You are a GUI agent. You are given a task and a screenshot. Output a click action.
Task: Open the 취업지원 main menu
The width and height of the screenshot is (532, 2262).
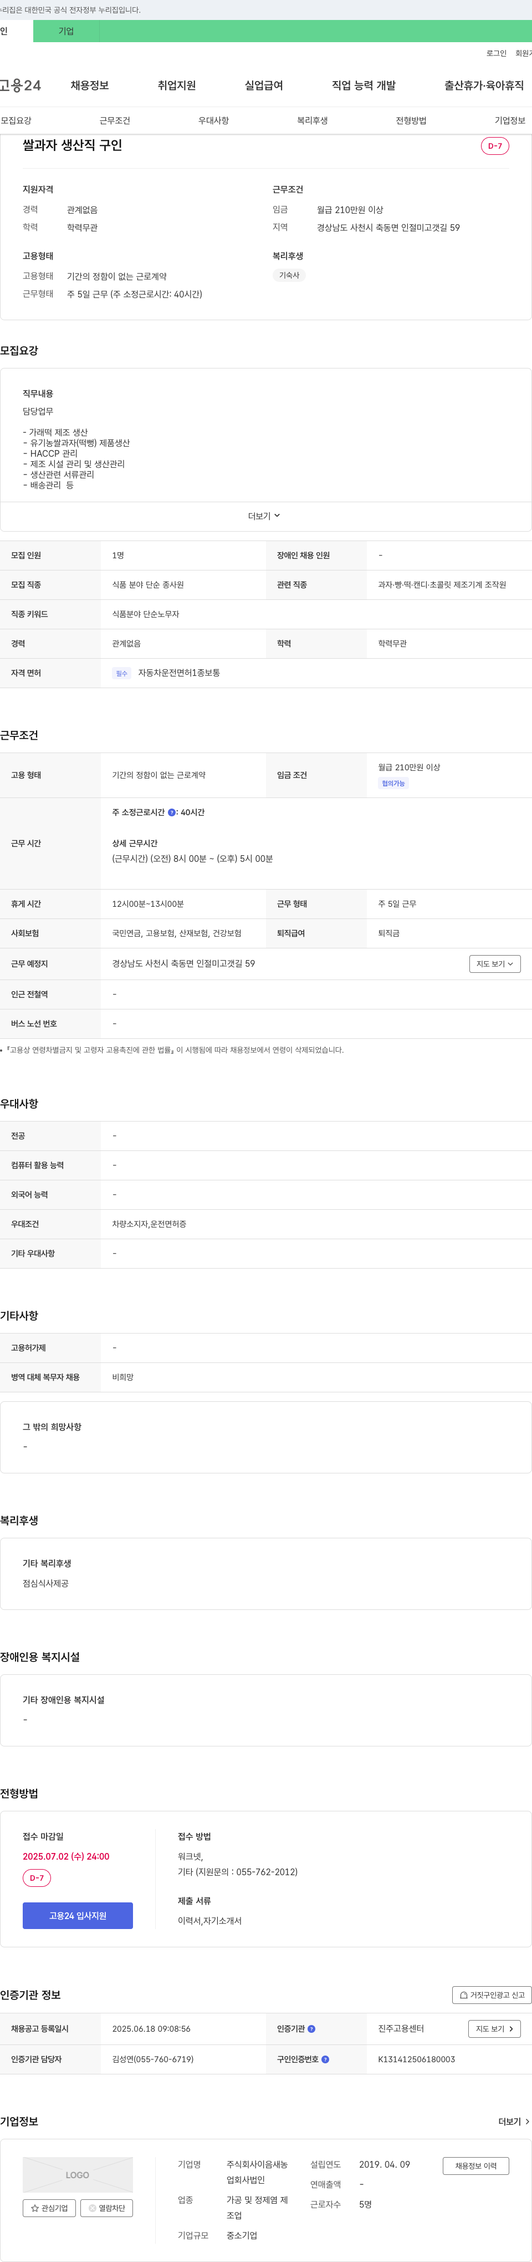[177, 85]
